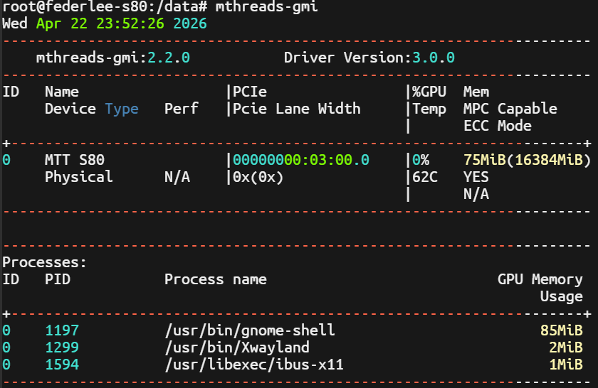Click the weekday Wed in date line
The image size is (598, 388).
[15, 23]
